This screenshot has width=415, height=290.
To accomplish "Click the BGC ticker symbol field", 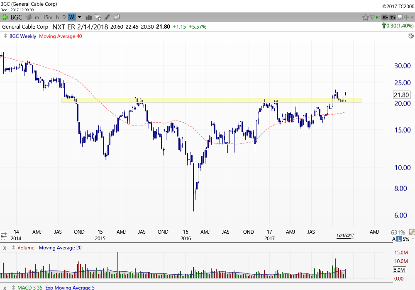I will tap(17, 17).
